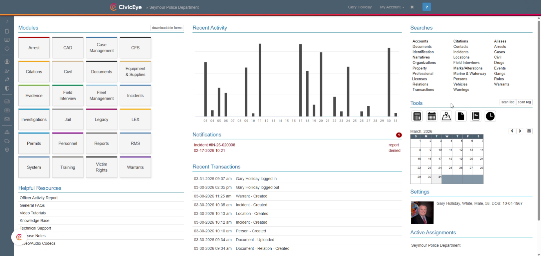Select the sidebar truck icon
This screenshot has width=541, height=256.
(x=7, y=141)
